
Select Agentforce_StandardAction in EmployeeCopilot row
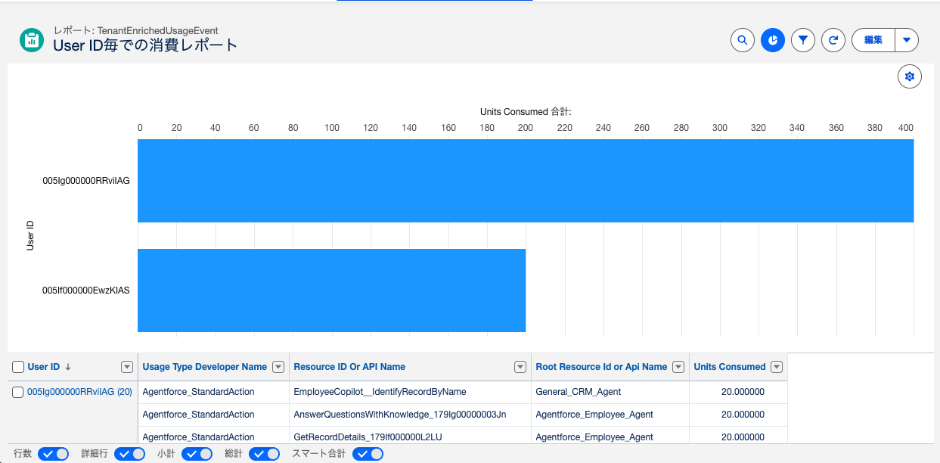pos(213,392)
